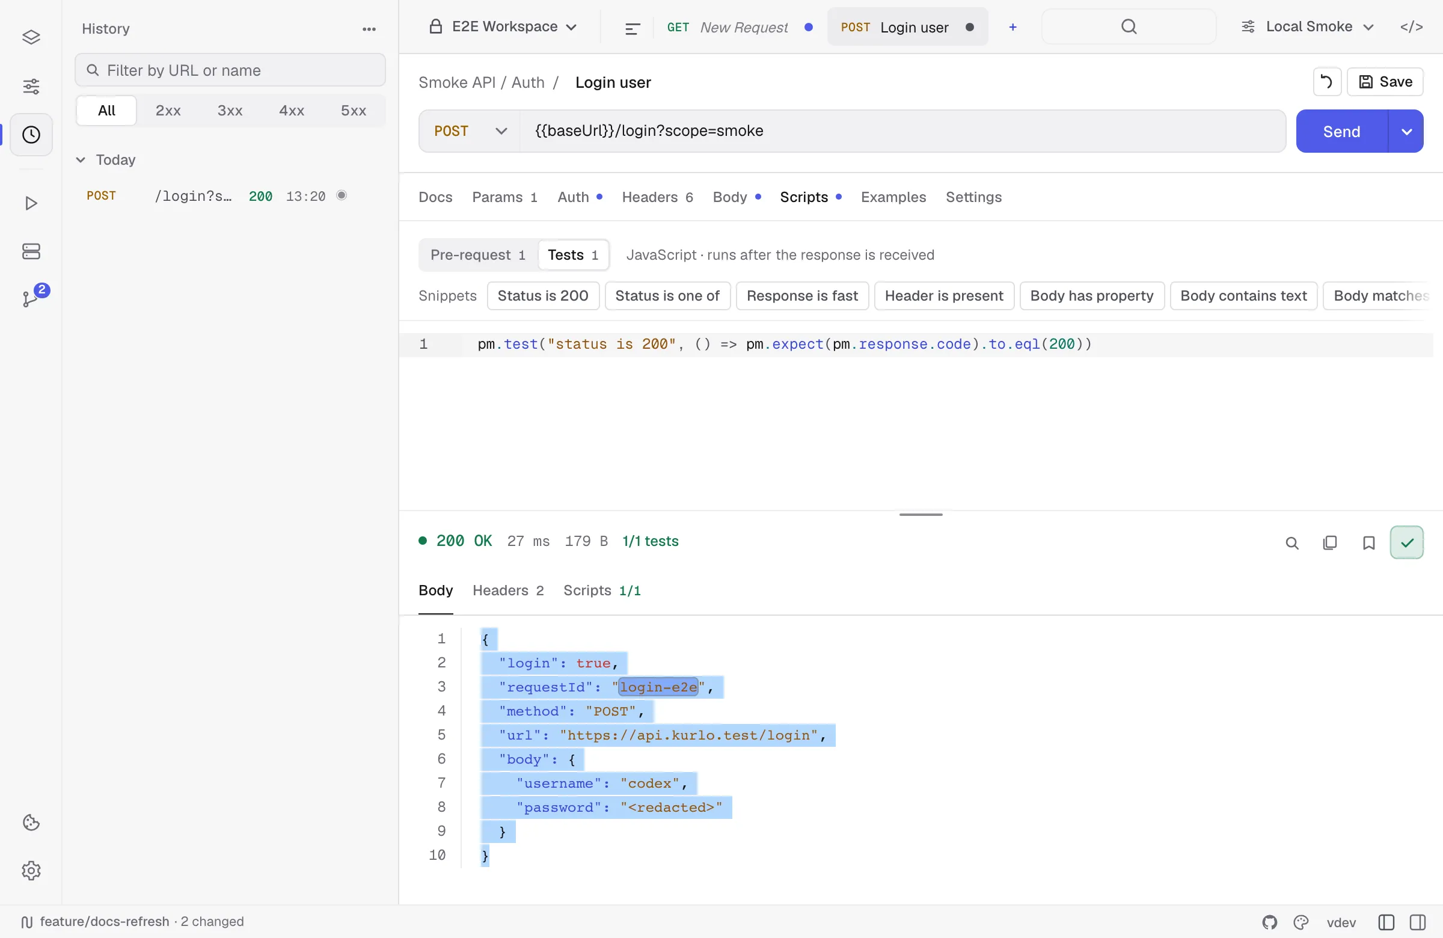Open settings gear in left sidebar
Viewport: 1443px width, 938px height.
31,870
